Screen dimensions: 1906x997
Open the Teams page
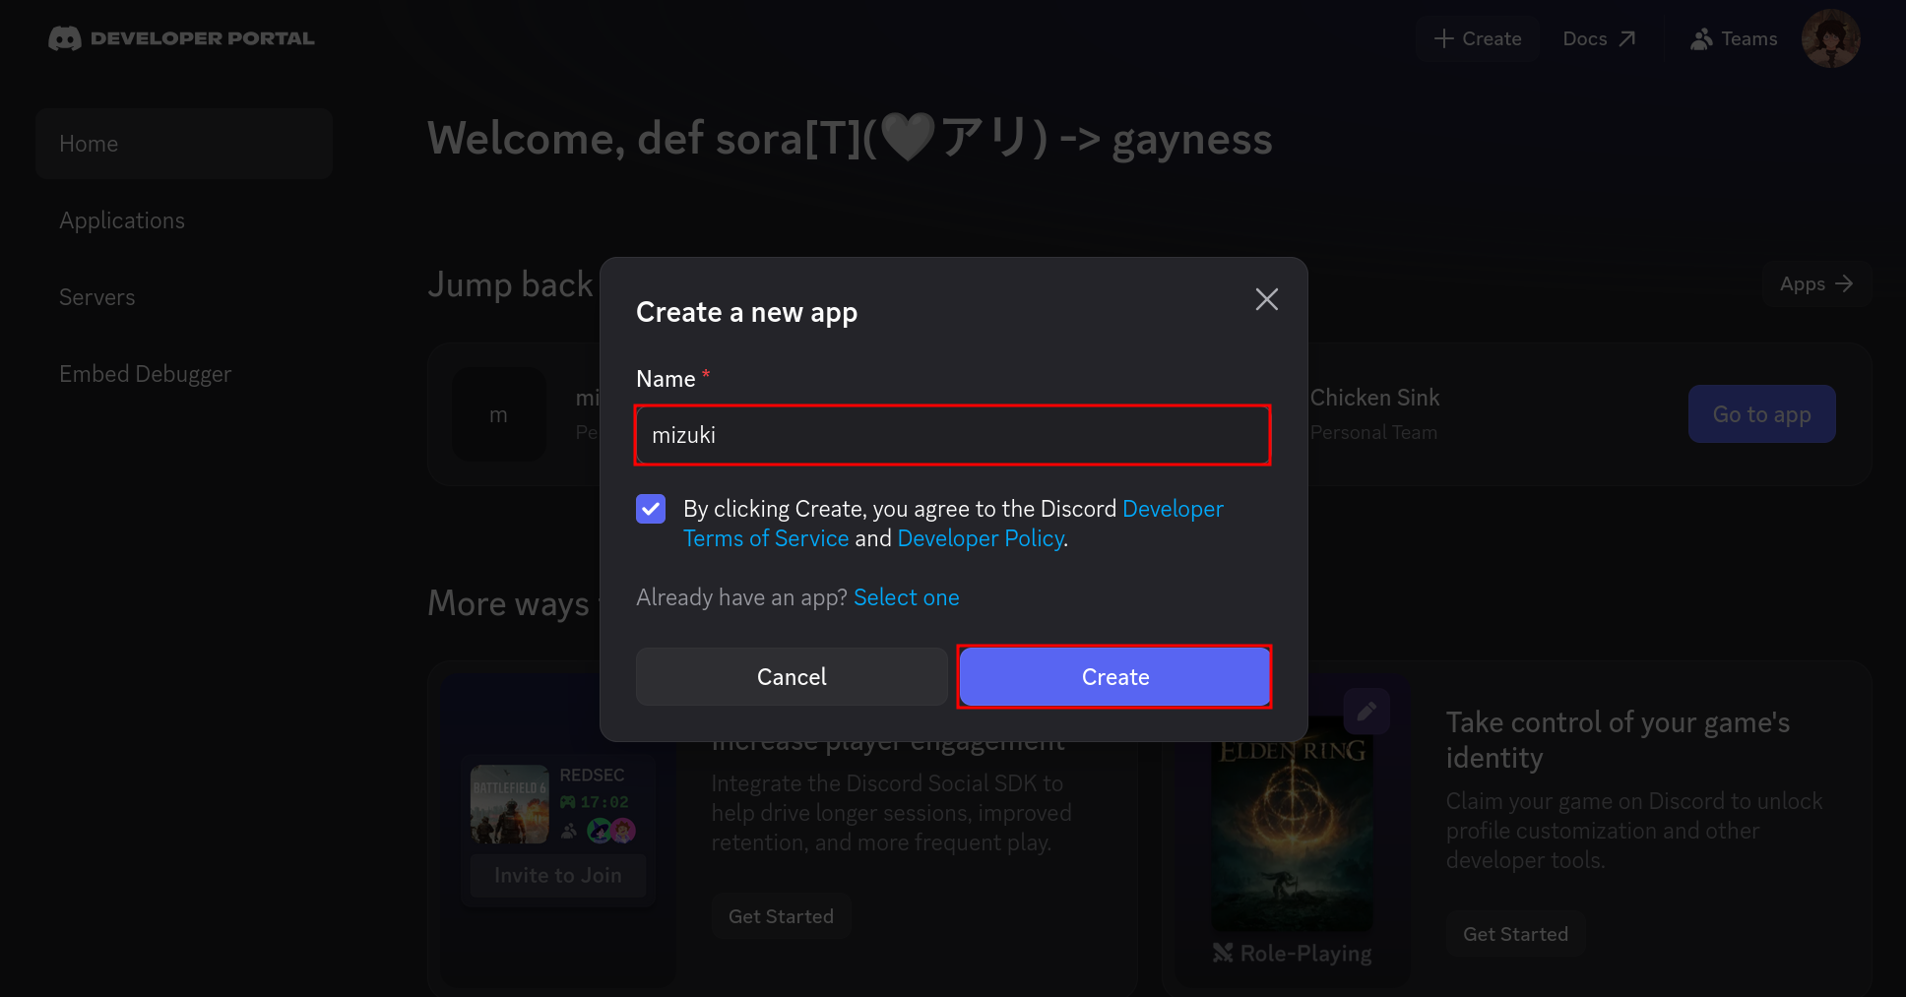pos(1734,38)
